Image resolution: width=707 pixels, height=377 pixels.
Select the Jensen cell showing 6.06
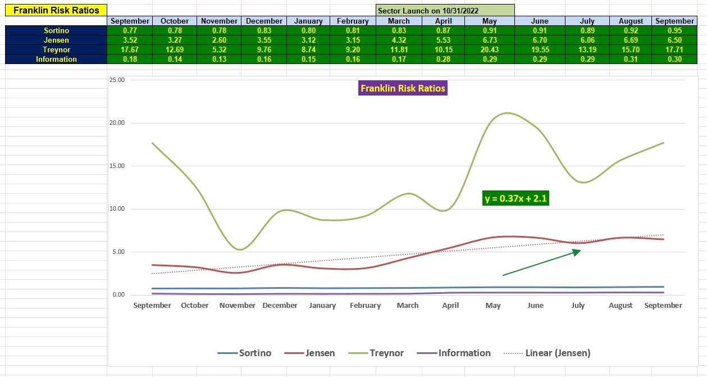point(587,40)
